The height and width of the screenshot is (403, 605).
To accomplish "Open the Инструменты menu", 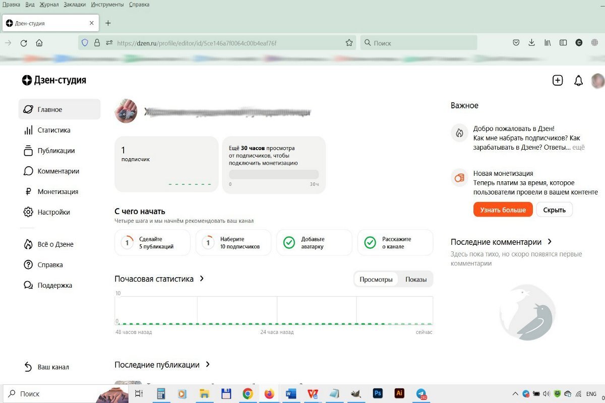I will (107, 5).
